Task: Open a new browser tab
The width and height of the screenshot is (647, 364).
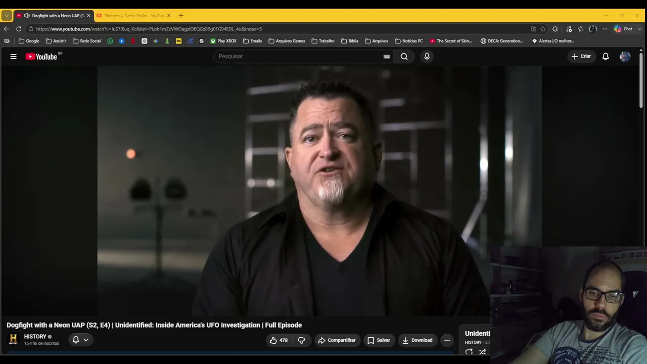Action: [x=181, y=16]
